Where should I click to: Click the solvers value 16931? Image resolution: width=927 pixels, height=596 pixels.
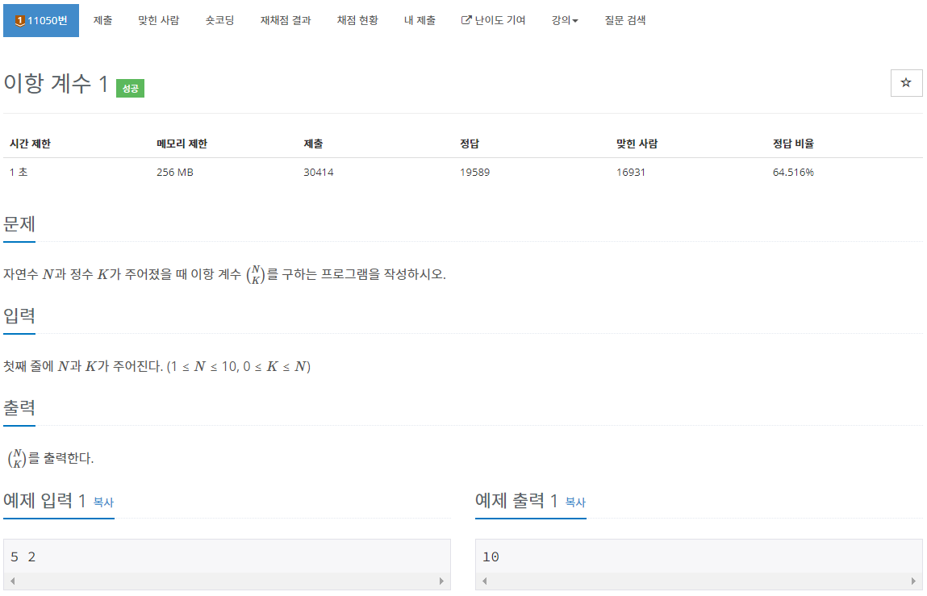coord(631,172)
